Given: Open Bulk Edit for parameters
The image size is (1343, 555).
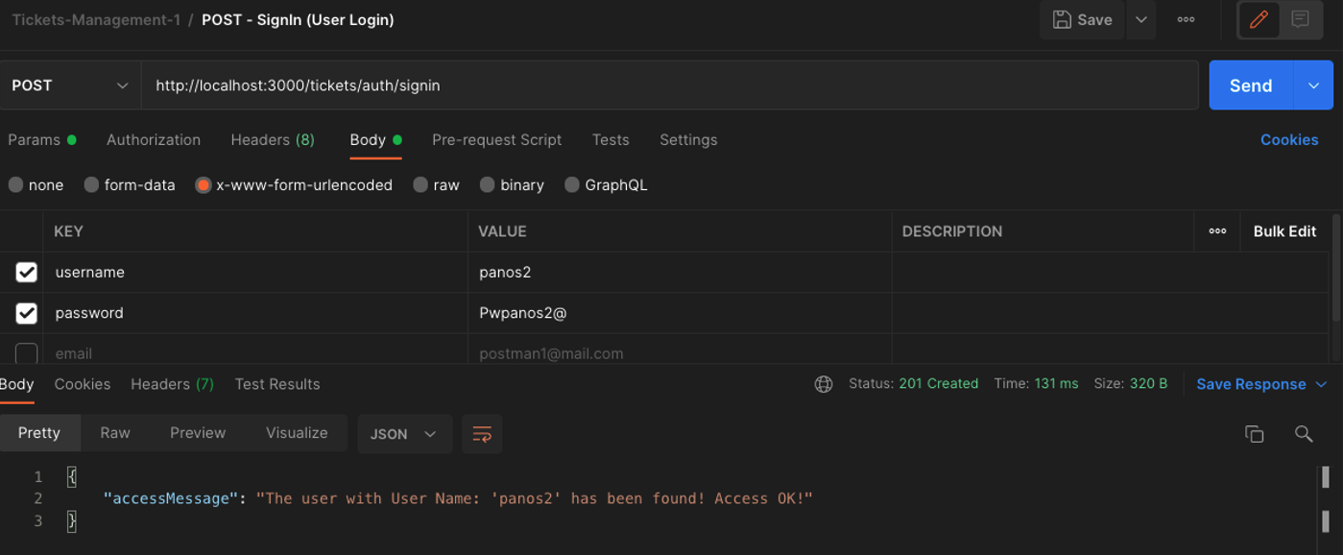Looking at the screenshot, I should click(1285, 230).
